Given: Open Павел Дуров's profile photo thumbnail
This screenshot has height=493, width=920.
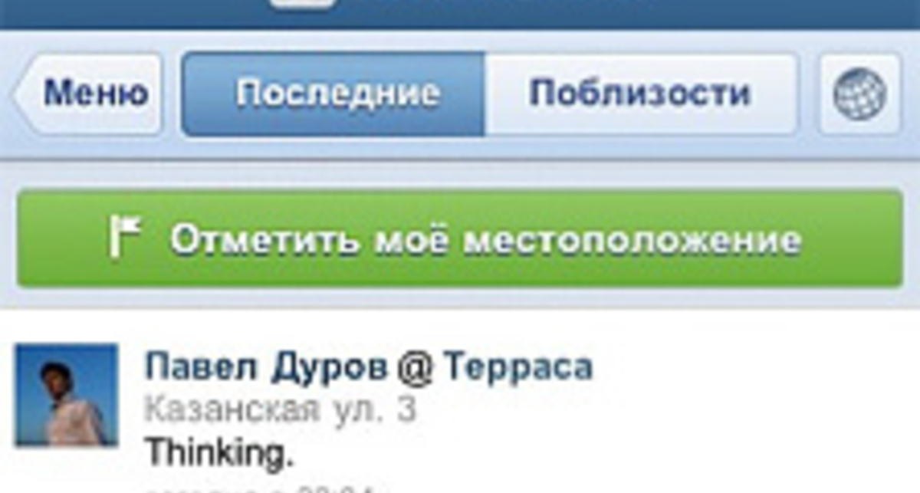Looking at the screenshot, I should [x=67, y=395].
